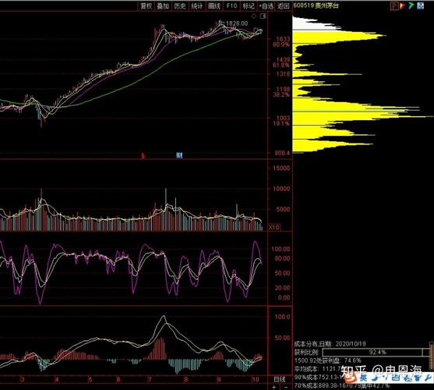The width and height of the screenshot is (434, 390).
Task: Click the 平均成本 value line
Action: tap(317, 369)
